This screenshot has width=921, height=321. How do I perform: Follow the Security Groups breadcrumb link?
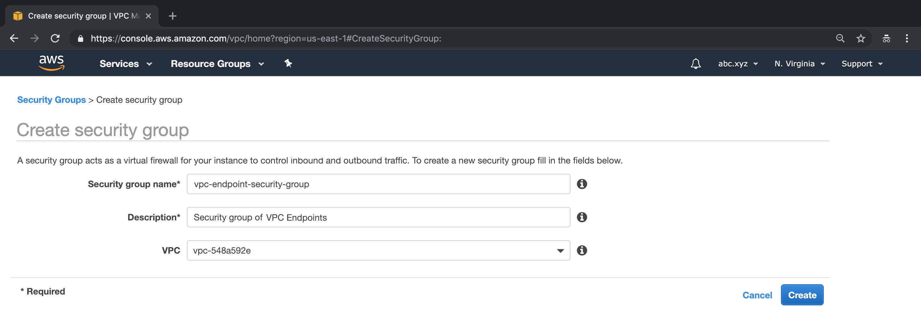pos(51,100)
